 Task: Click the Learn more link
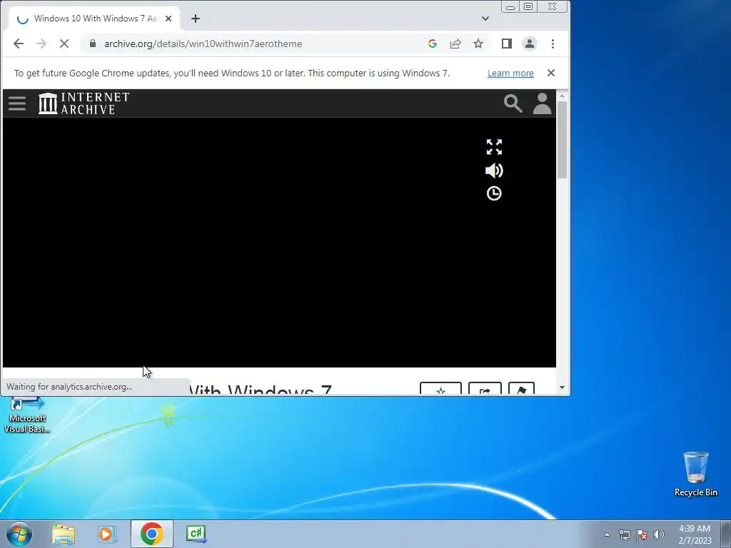(510, 73)
